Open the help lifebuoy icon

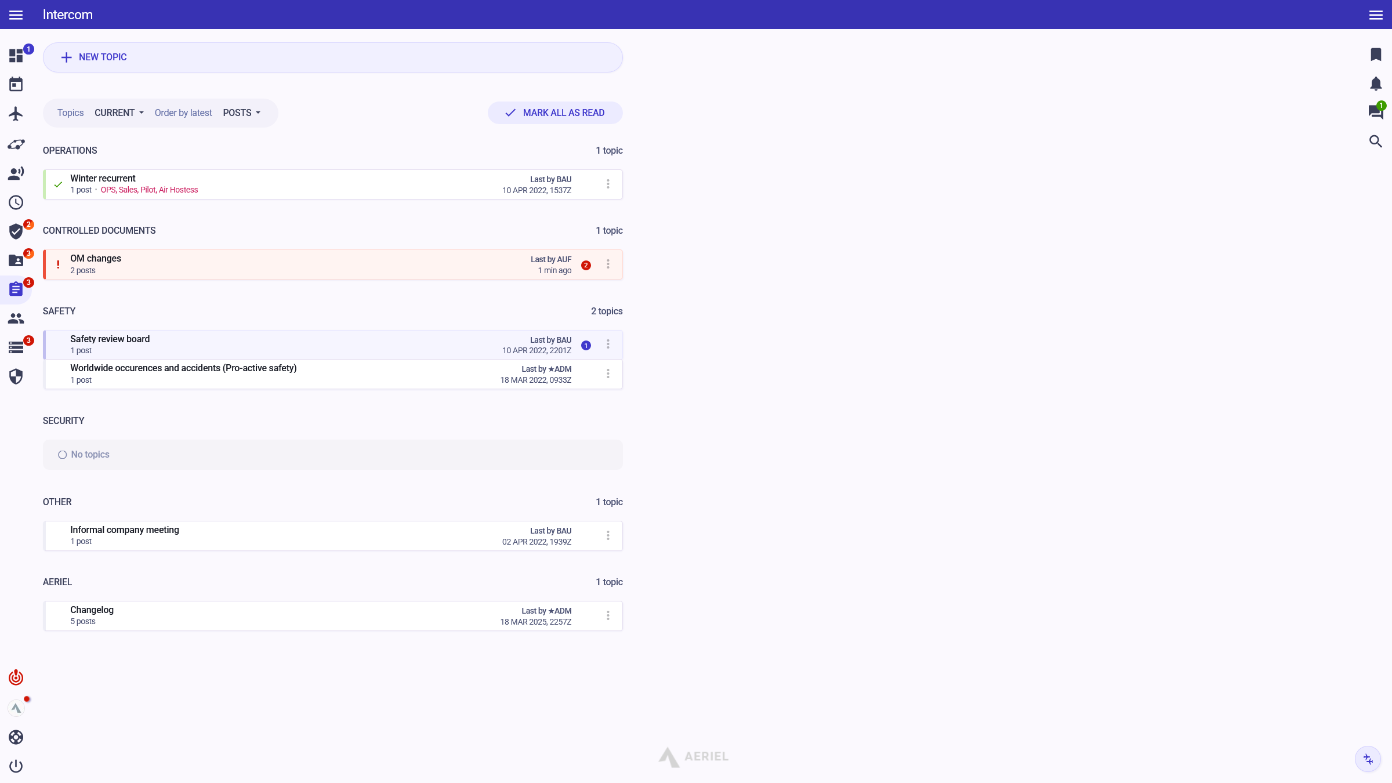(16, 737)
